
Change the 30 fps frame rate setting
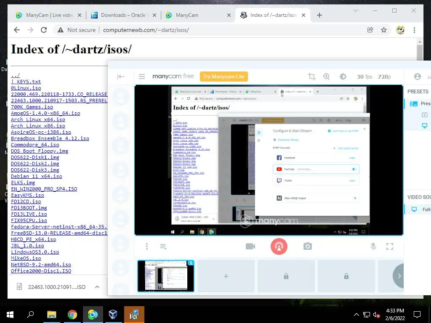[x=364, y=77]
